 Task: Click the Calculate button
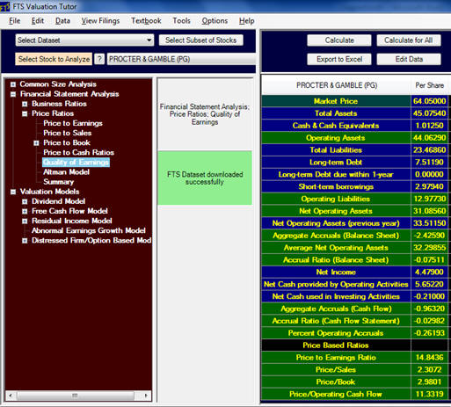point(339,40)
